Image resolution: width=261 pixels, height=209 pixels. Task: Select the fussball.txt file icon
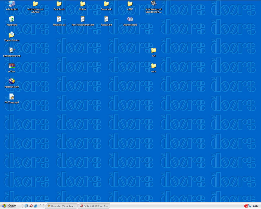(x=106, y=21)
